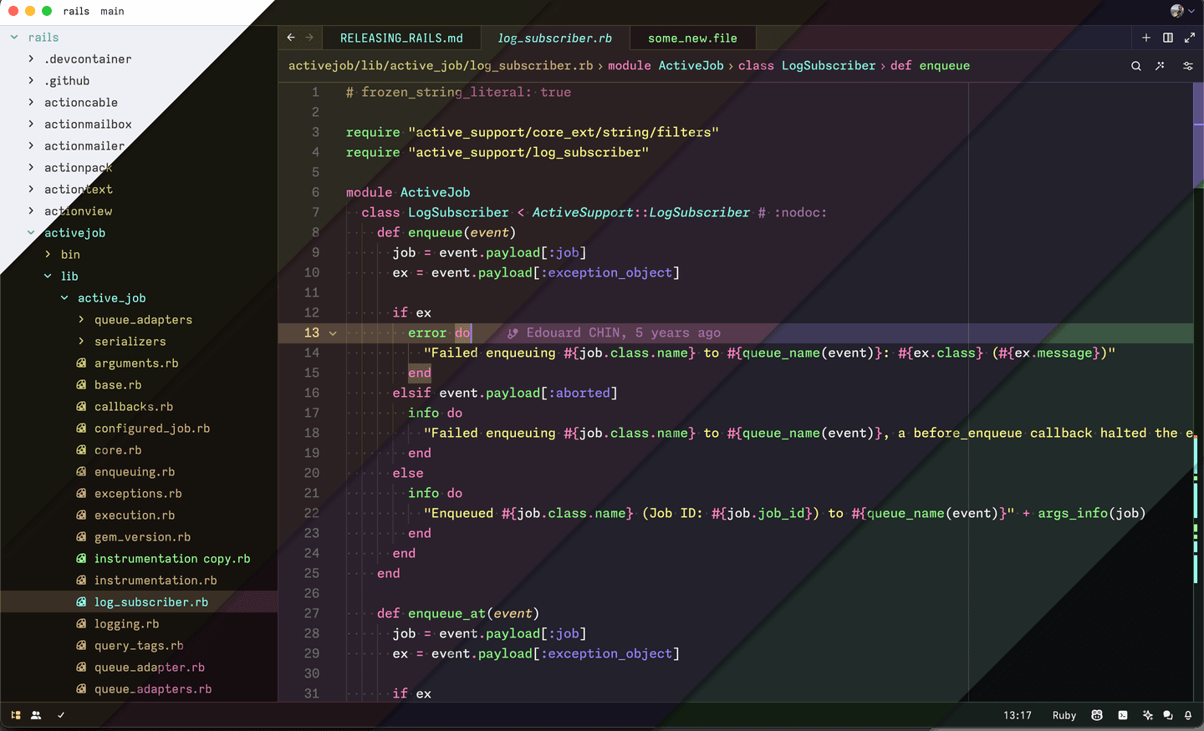Select Ruby language in the status bar
Image resolution: width=1204 pixels, height=731 pixels.
coord(1064,715)
